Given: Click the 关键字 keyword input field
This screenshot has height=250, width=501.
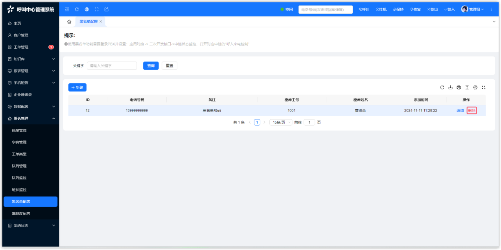Looking at the screenshot, I should [x=112, y=66].
